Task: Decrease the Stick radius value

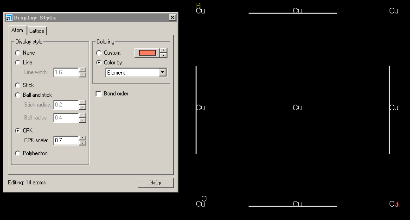Action: tap(83, 107)
